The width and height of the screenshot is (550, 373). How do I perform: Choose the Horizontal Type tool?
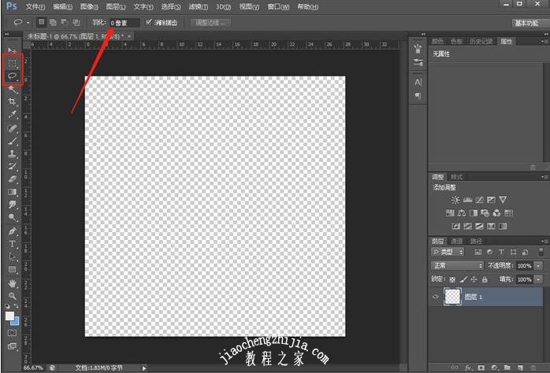(13, 244)
